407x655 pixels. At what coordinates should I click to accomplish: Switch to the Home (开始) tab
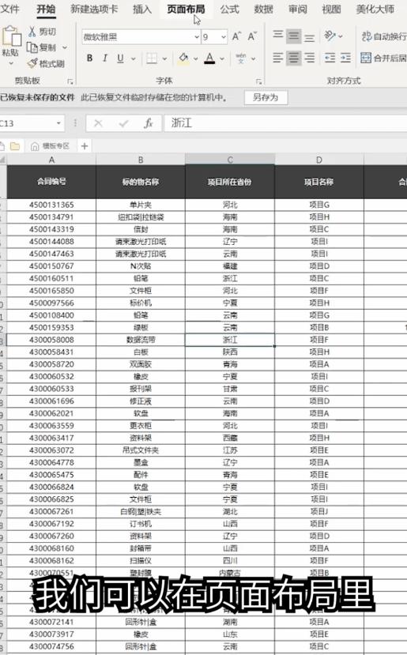click(46, 9)
